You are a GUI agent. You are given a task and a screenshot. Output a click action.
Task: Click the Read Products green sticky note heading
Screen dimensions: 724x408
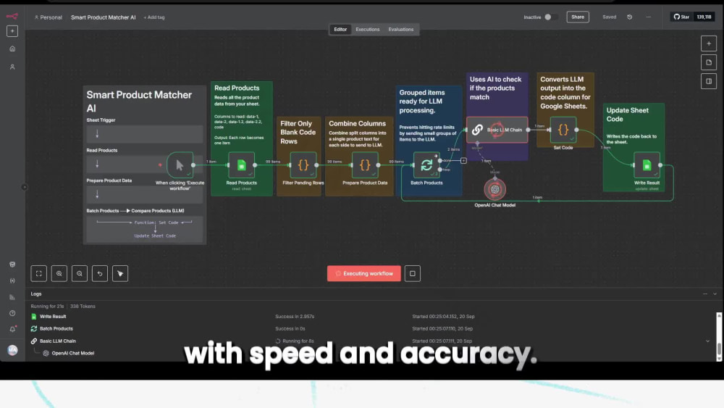click(237, 88)
